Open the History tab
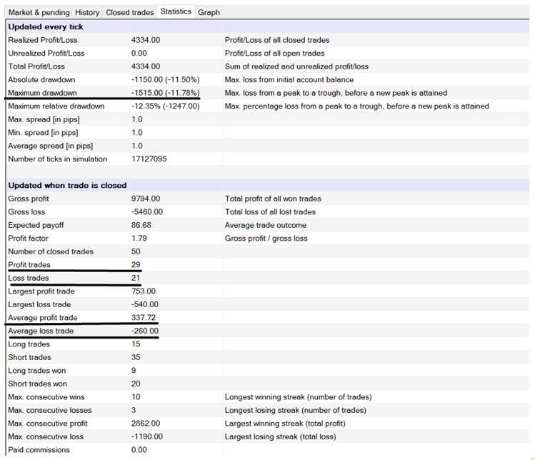 point(87,12)
